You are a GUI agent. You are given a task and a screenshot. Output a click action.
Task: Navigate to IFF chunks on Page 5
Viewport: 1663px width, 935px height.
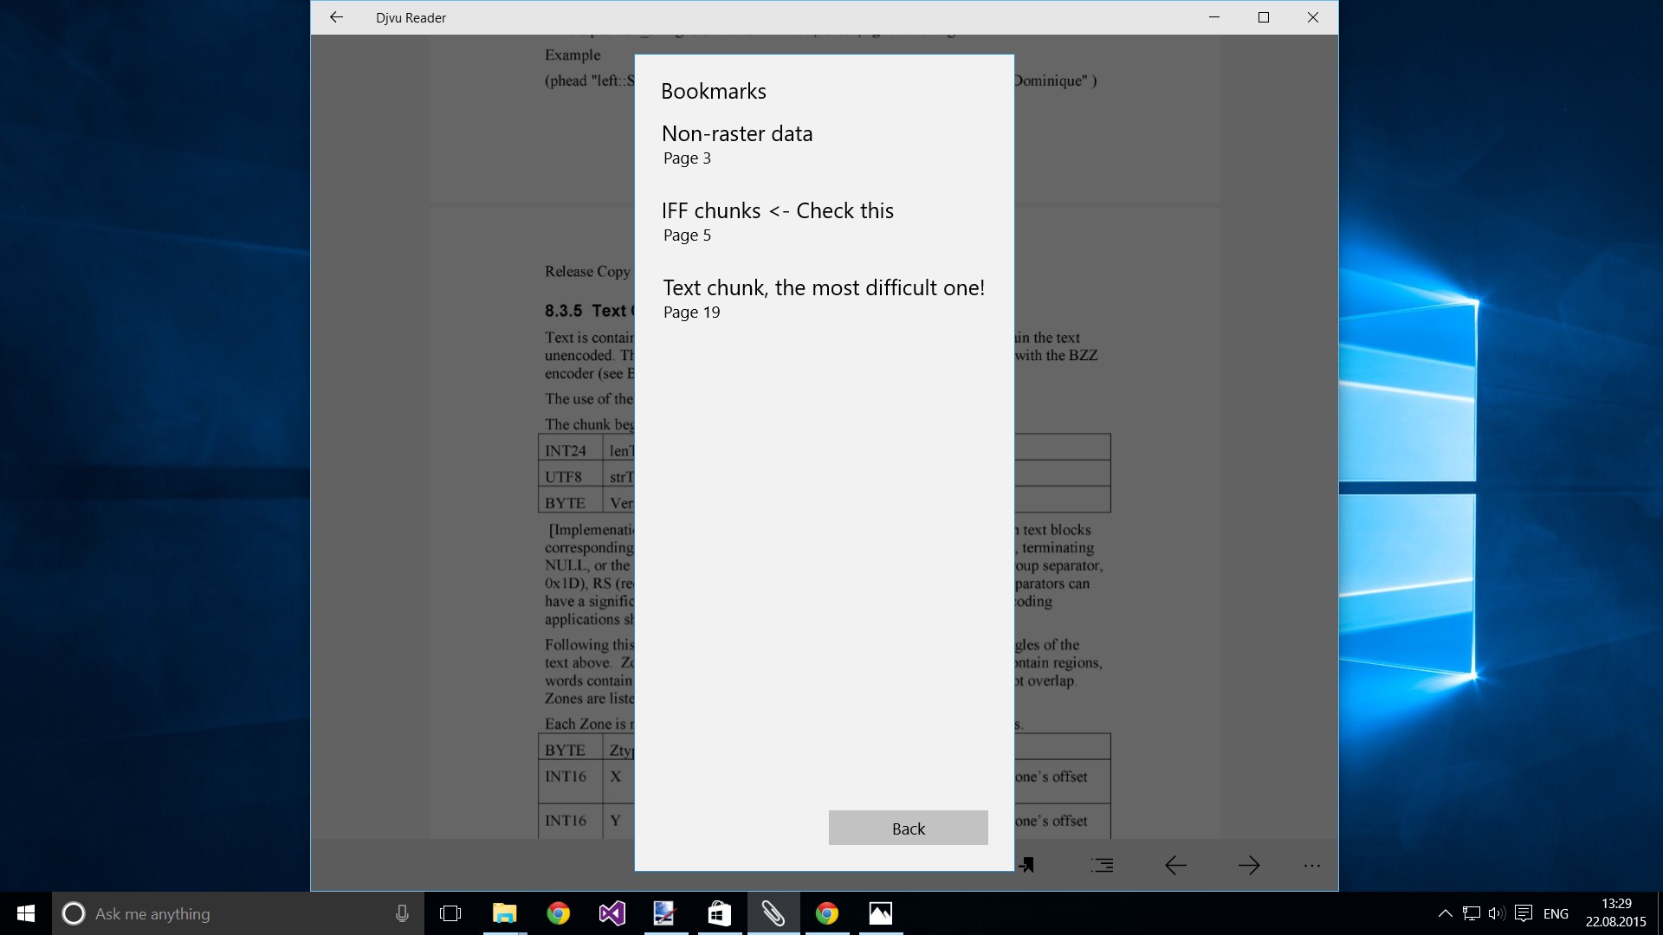tap(778, 221)
